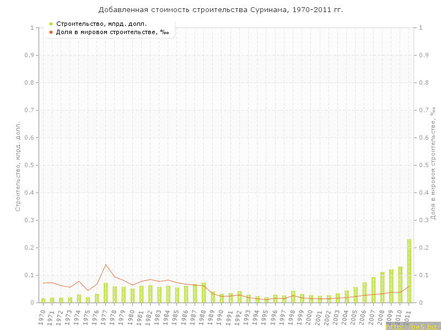This screenshot has height=330, width=441.
Task: Click the 1988 construction bar
Action: pos(204,293)
